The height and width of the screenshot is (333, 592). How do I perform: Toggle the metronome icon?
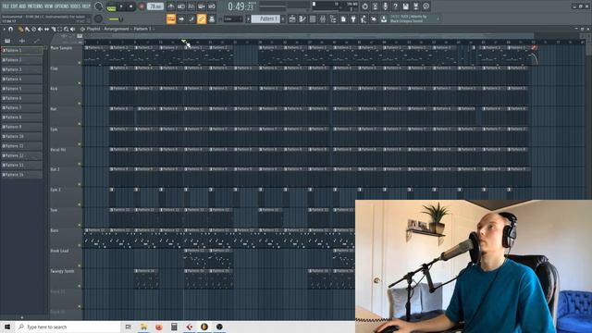(170, 6)
